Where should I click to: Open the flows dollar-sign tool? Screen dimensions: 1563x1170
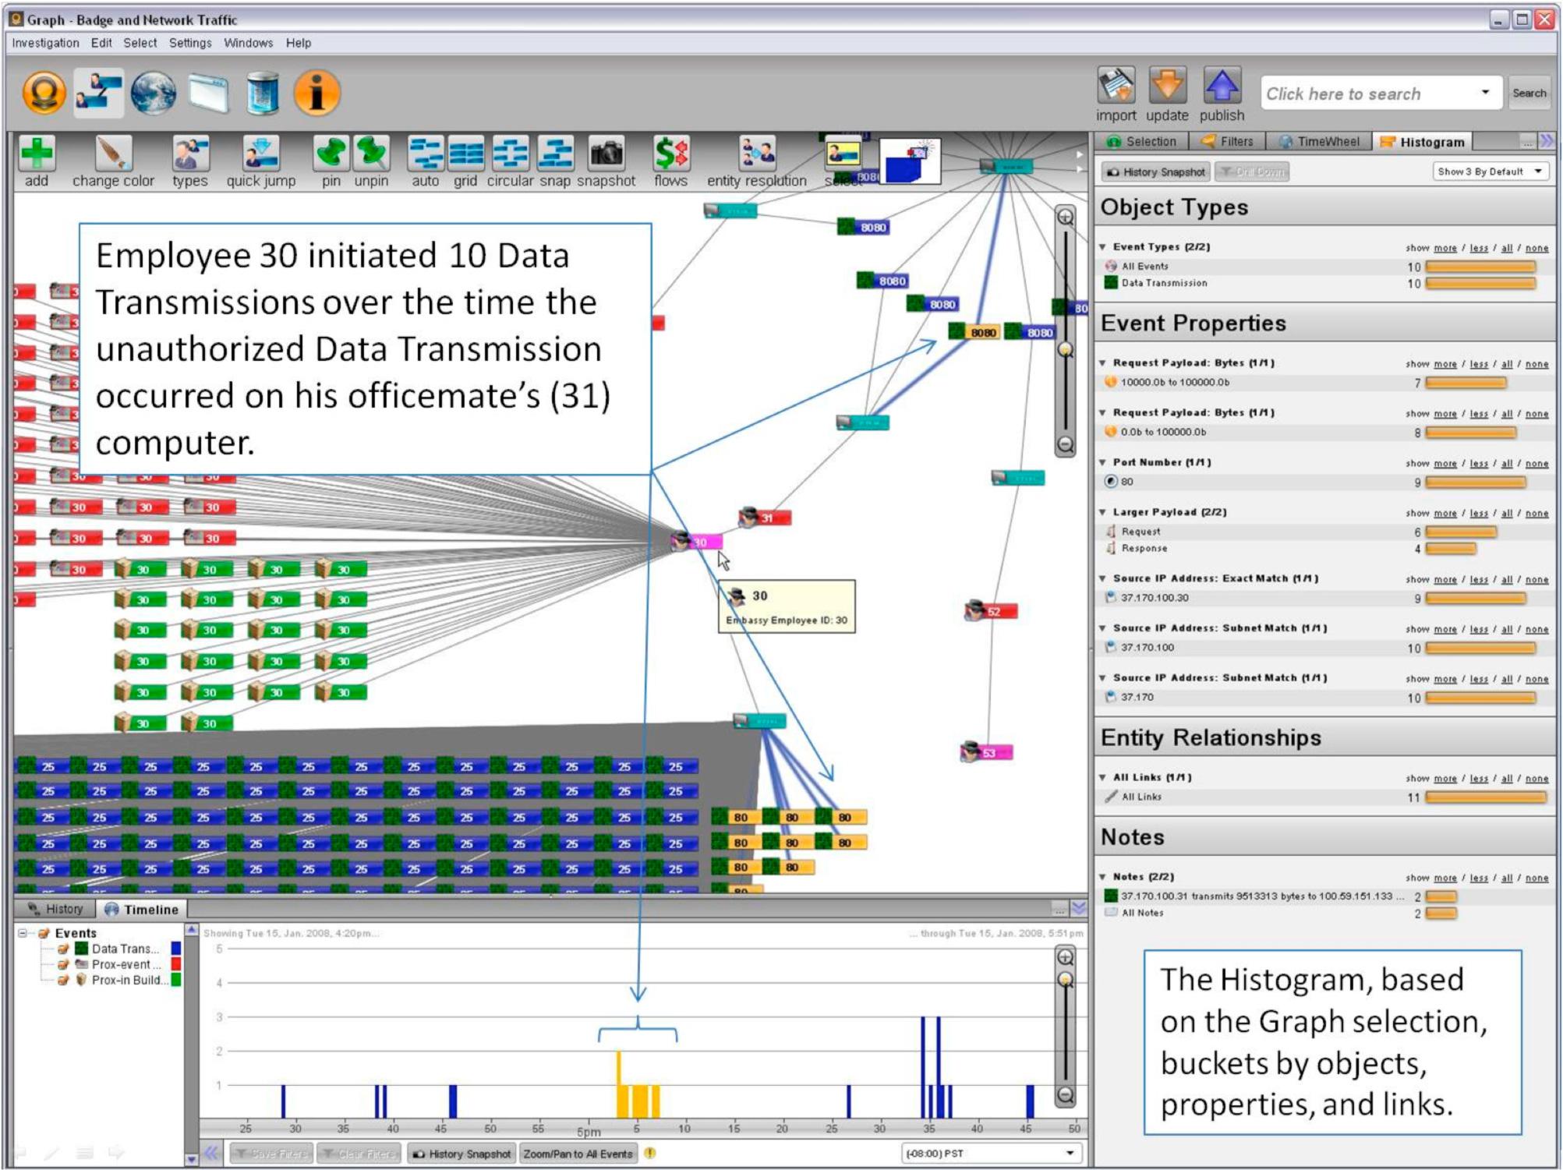coord(671,153)
